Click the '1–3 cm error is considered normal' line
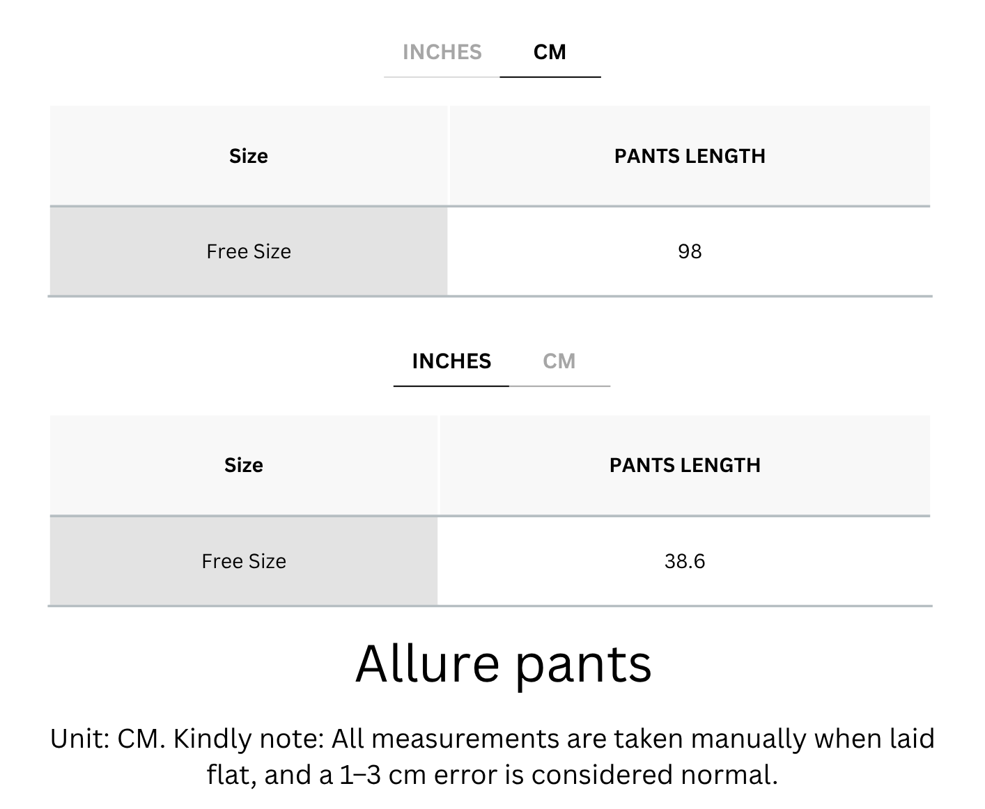The image size is (985, 809). tap(492, 775)
